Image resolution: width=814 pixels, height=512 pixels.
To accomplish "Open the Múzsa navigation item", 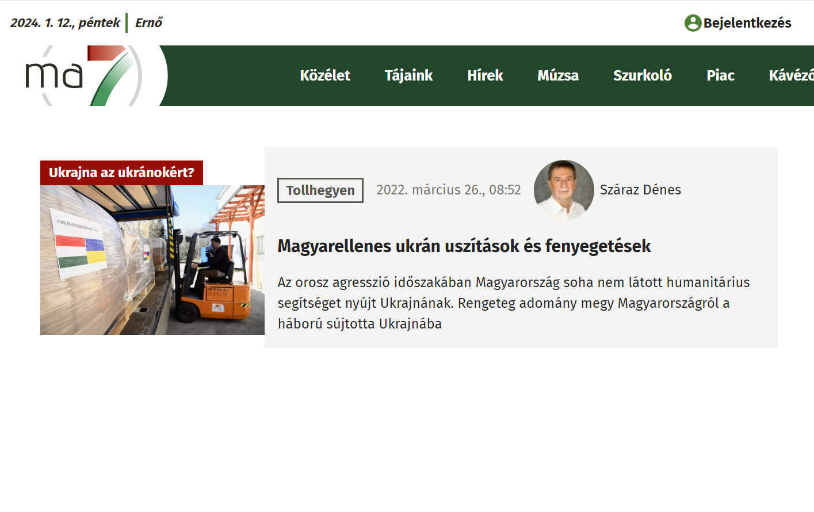I will pos(557,75).
